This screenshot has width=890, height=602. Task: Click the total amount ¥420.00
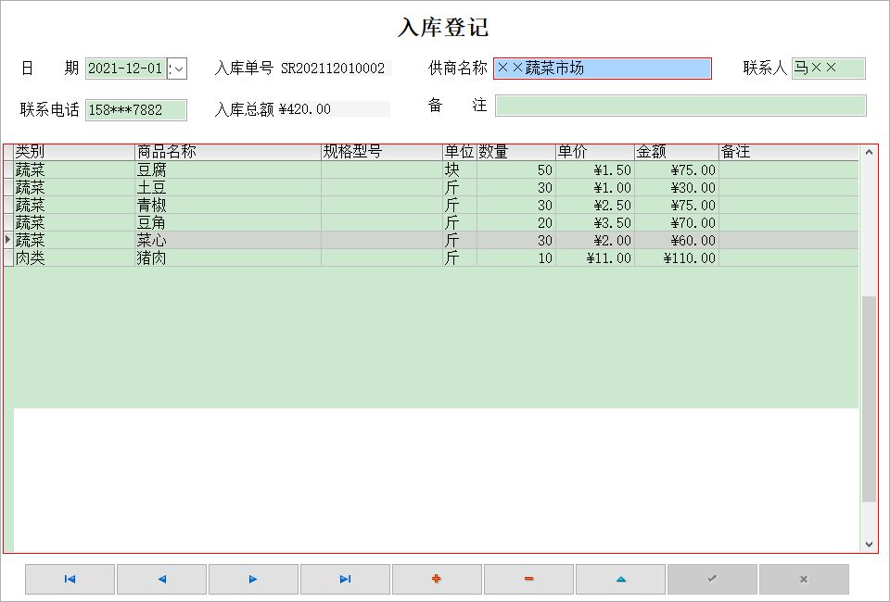tap(305, 109)
